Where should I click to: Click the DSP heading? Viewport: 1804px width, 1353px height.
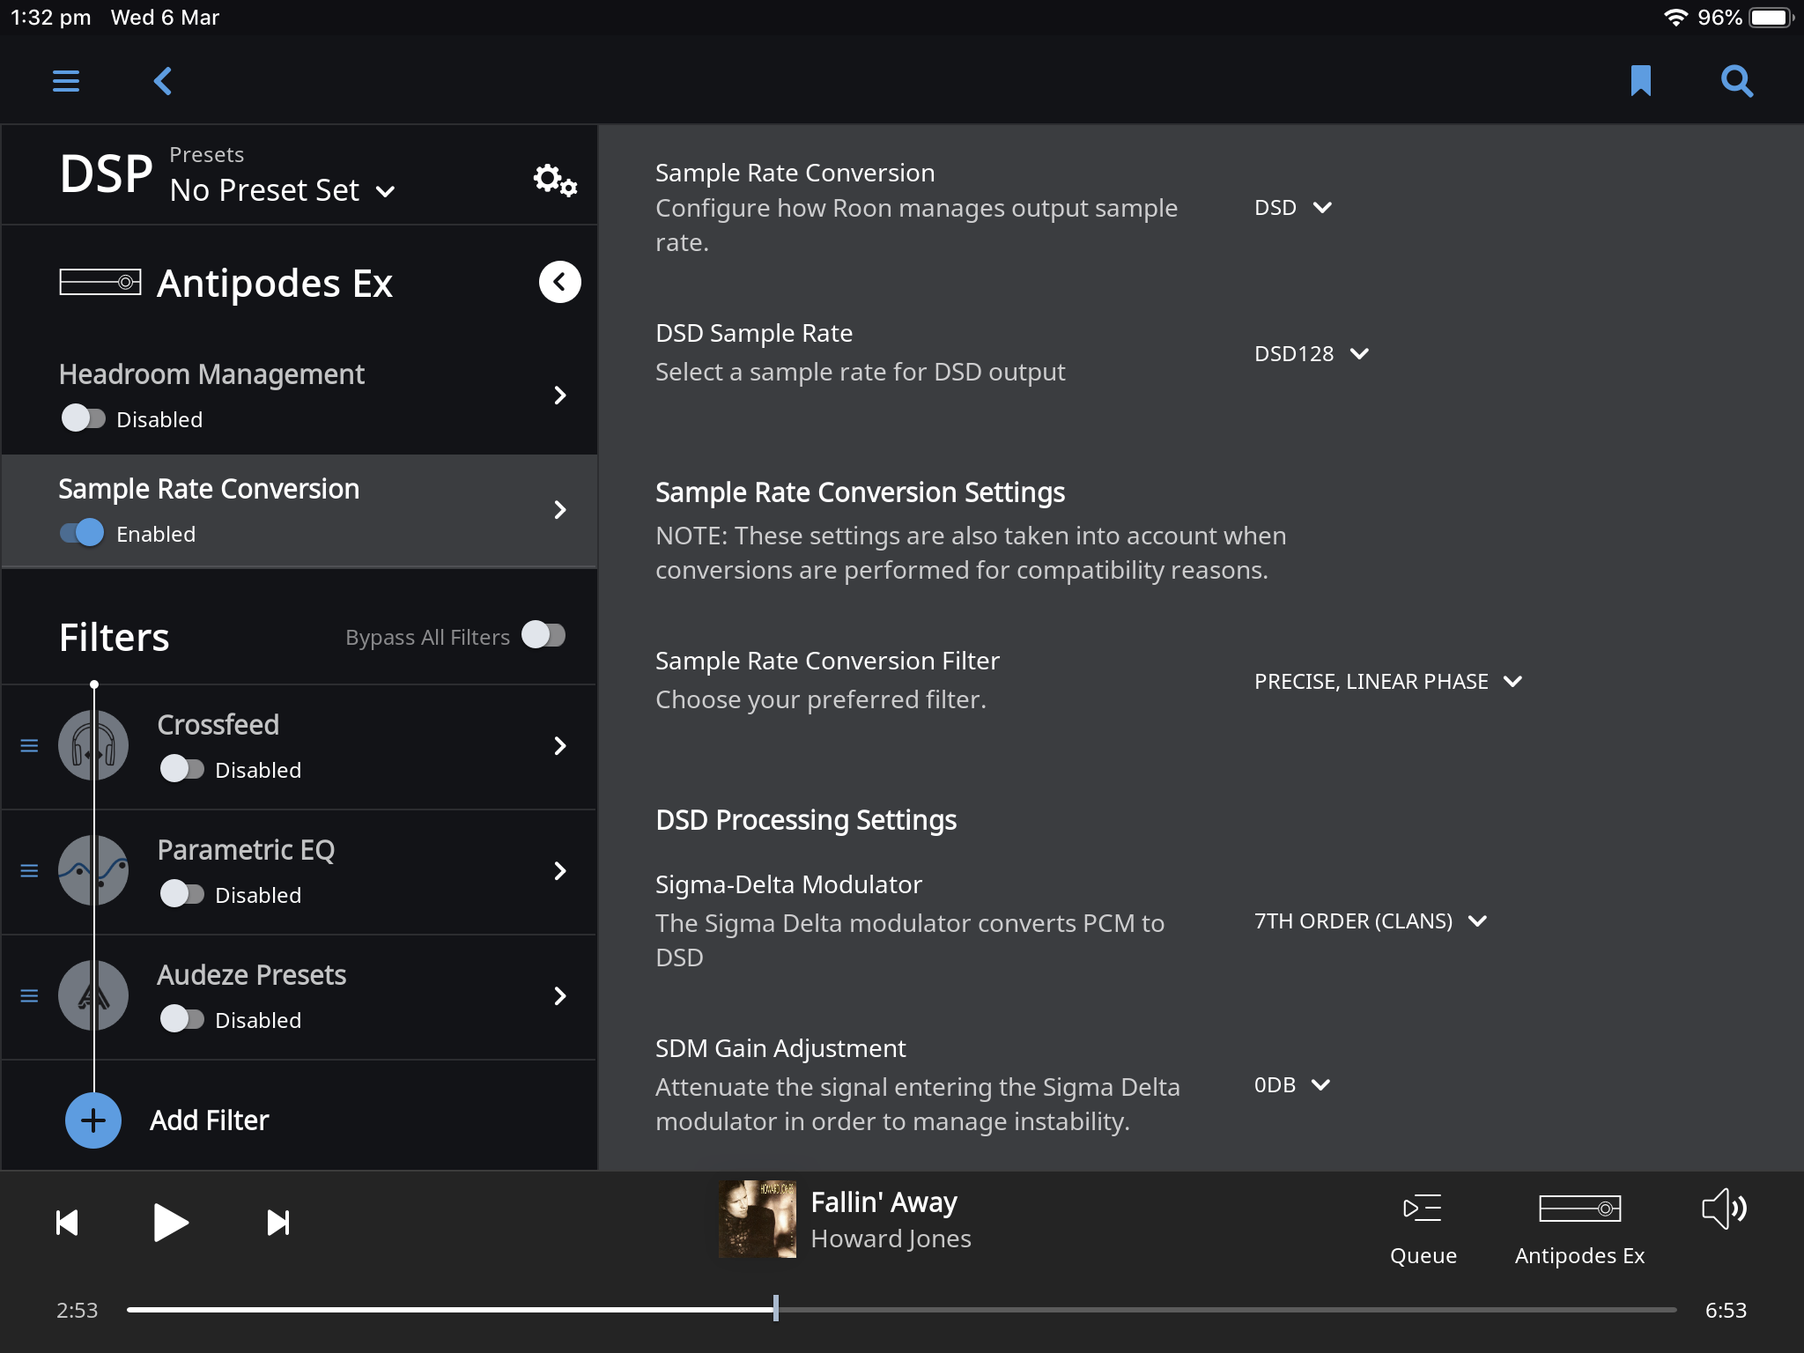pos(106,174)
